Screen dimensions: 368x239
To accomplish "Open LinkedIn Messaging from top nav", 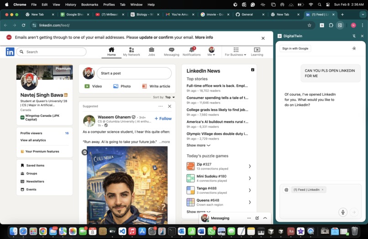I will click(171, 52).
